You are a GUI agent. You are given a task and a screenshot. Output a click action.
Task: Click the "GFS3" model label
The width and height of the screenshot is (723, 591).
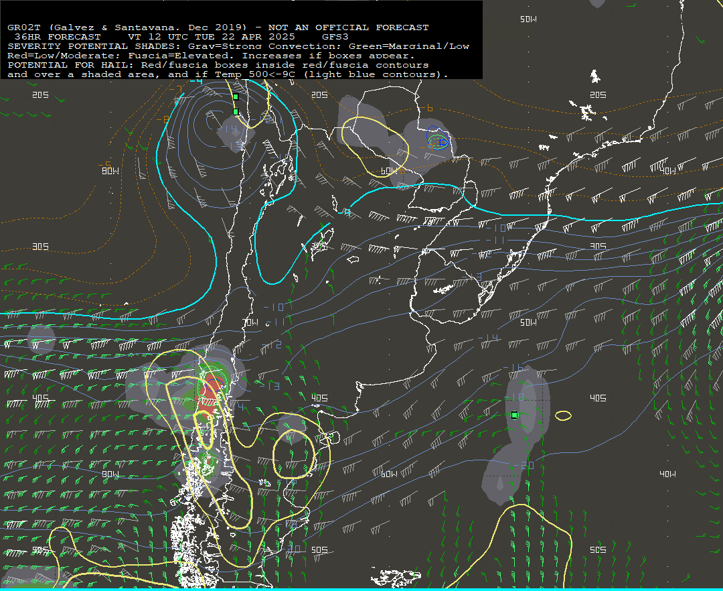[x=335, y=36]
